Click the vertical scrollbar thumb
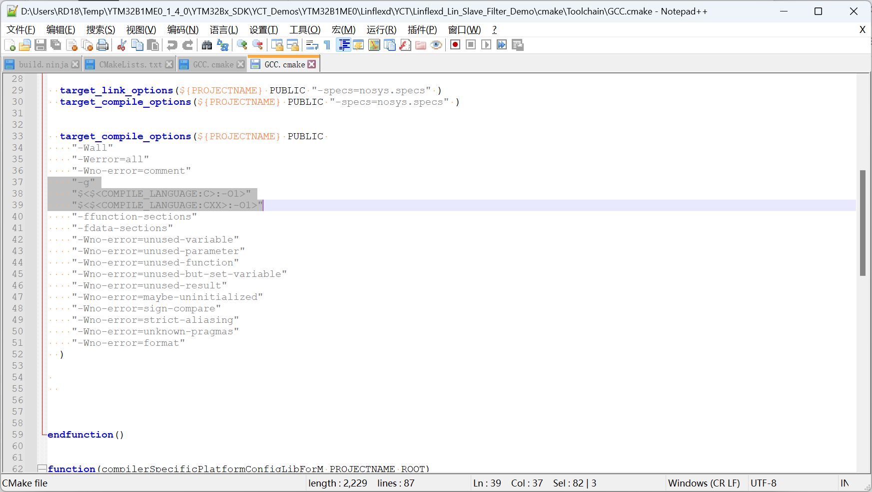Screen dimensions: 872x492 pos(863,223)
